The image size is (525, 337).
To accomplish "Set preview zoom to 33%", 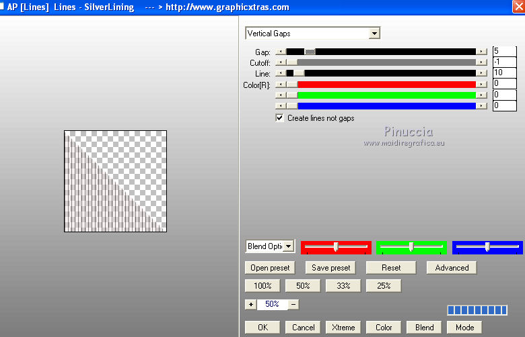I will pos(343,285).
